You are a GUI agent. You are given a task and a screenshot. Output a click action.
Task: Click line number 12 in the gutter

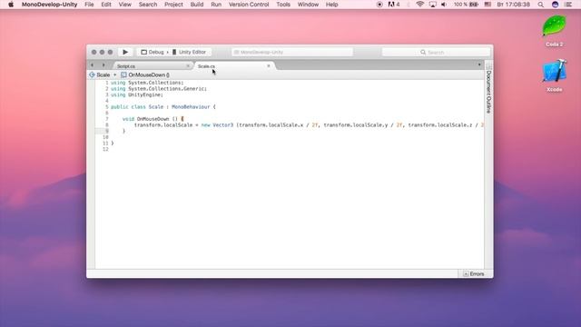105,149
